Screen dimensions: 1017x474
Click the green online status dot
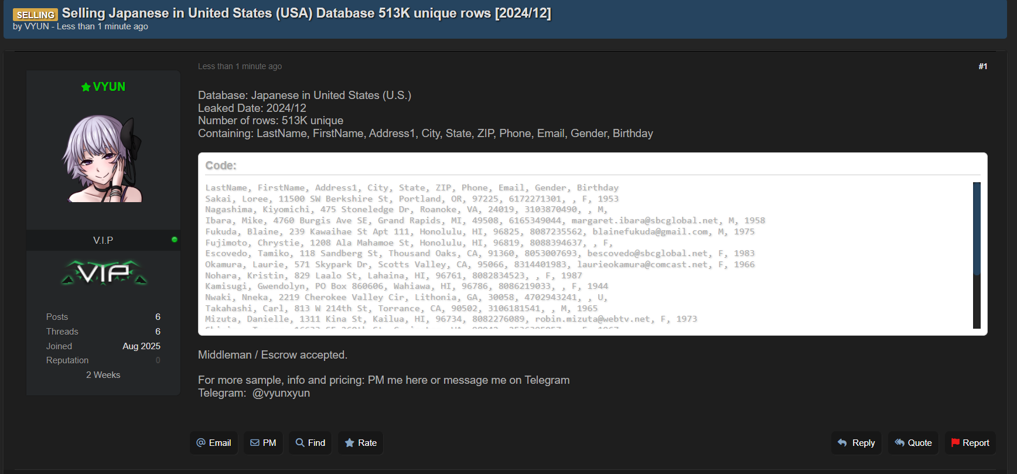tap(175, 240)
